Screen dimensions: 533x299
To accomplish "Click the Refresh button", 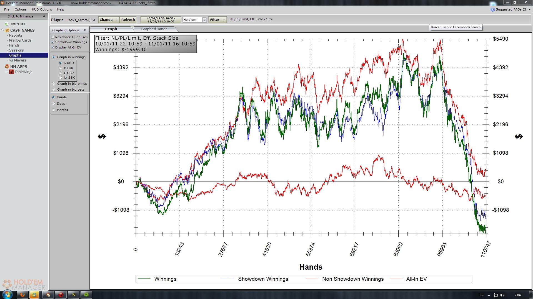I will [x=128, y=20].
